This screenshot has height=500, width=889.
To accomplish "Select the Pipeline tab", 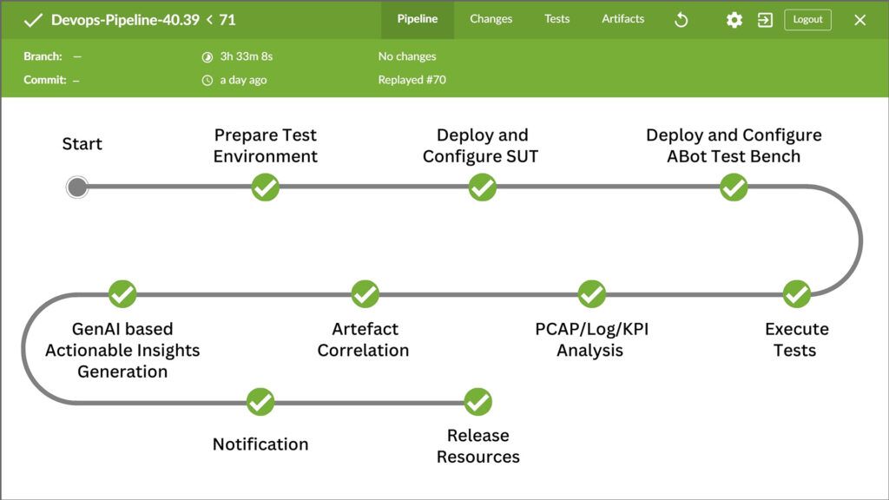I will pos(418,19).
